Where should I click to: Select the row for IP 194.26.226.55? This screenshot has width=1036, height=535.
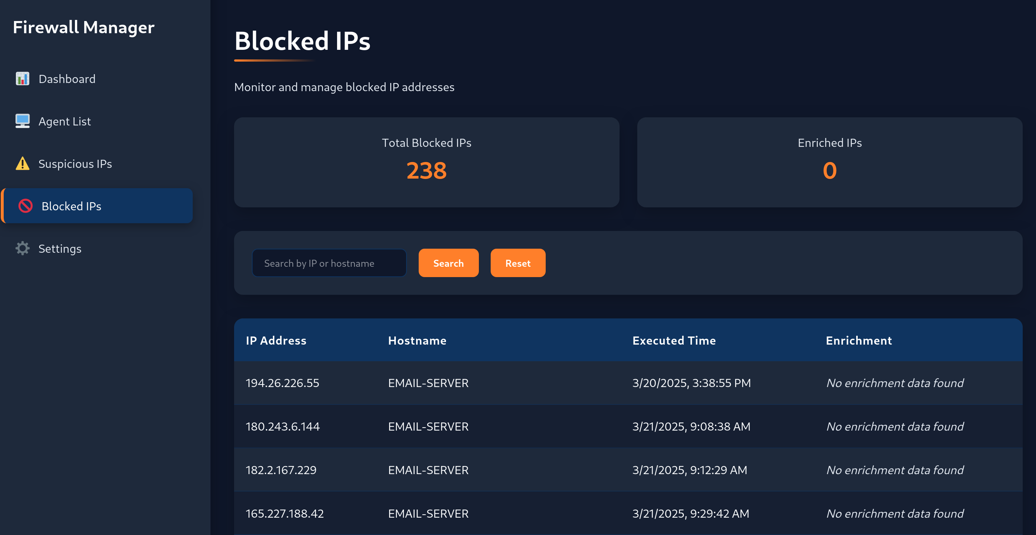click(628, 383)
